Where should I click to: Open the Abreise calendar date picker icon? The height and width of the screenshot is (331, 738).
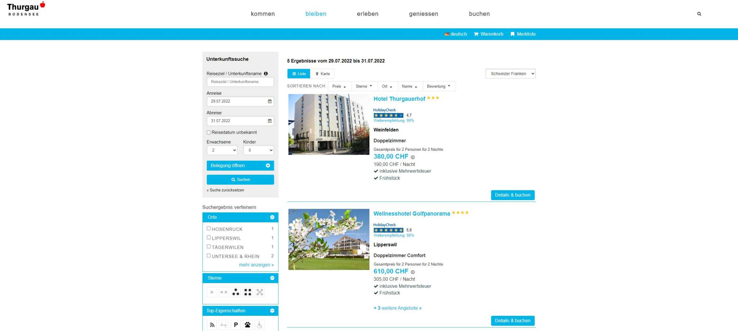point(270,121)
